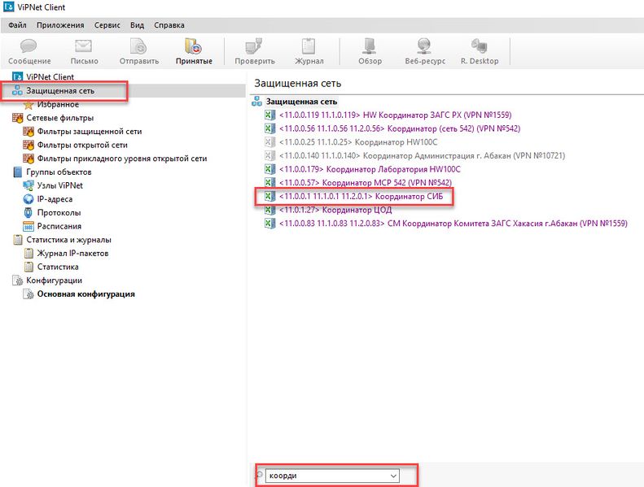The height and width of the screenshot is (487, 644).
Task: Select Журнал IP-пакетов tree item
Action: click(x=72, y=253)
